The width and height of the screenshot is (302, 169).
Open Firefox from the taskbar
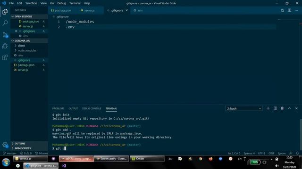click(210, 159)
